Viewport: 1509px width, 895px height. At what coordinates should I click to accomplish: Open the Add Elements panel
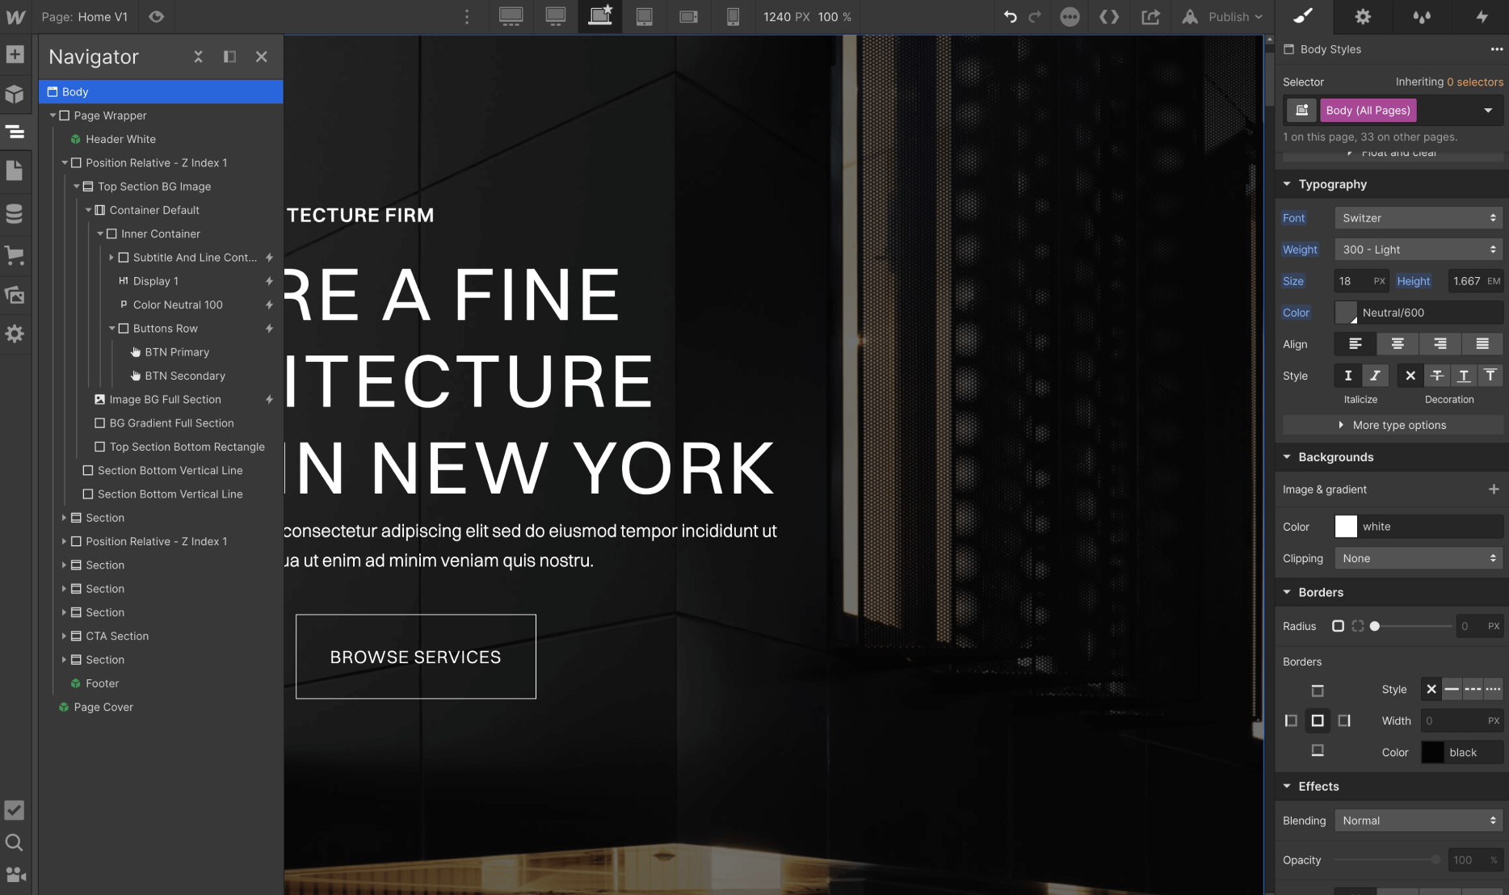coord(15,54)
